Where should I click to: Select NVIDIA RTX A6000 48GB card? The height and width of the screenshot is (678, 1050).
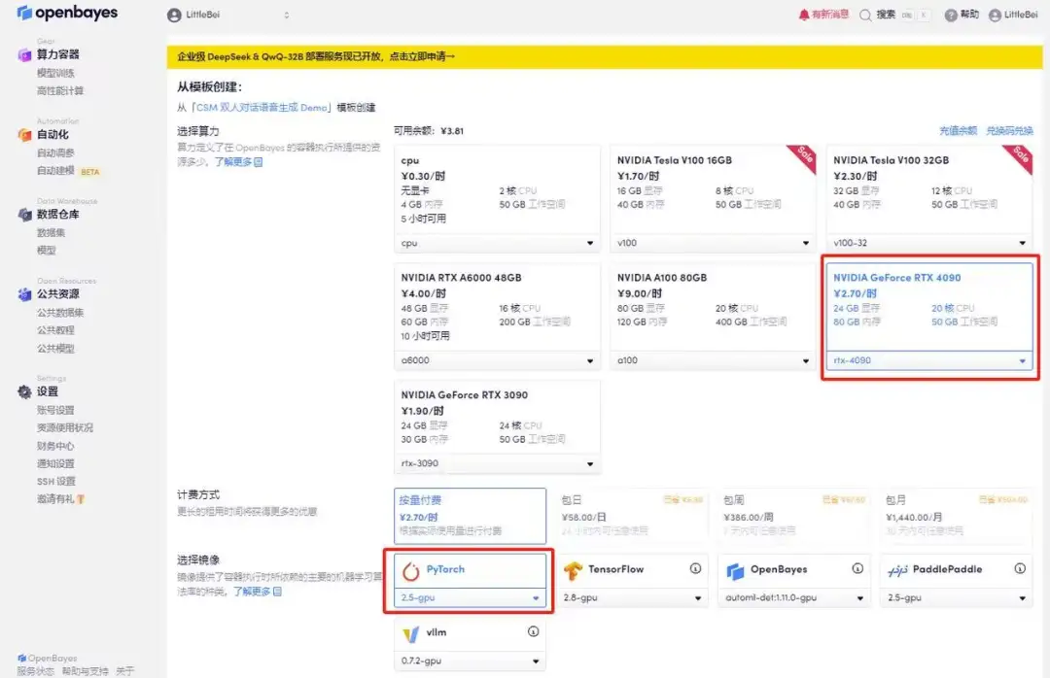497,316
